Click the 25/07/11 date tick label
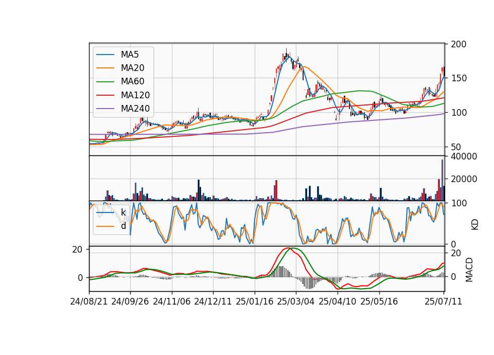The width and height of the screenshot is (494, 355). click(x=443, y=301)
